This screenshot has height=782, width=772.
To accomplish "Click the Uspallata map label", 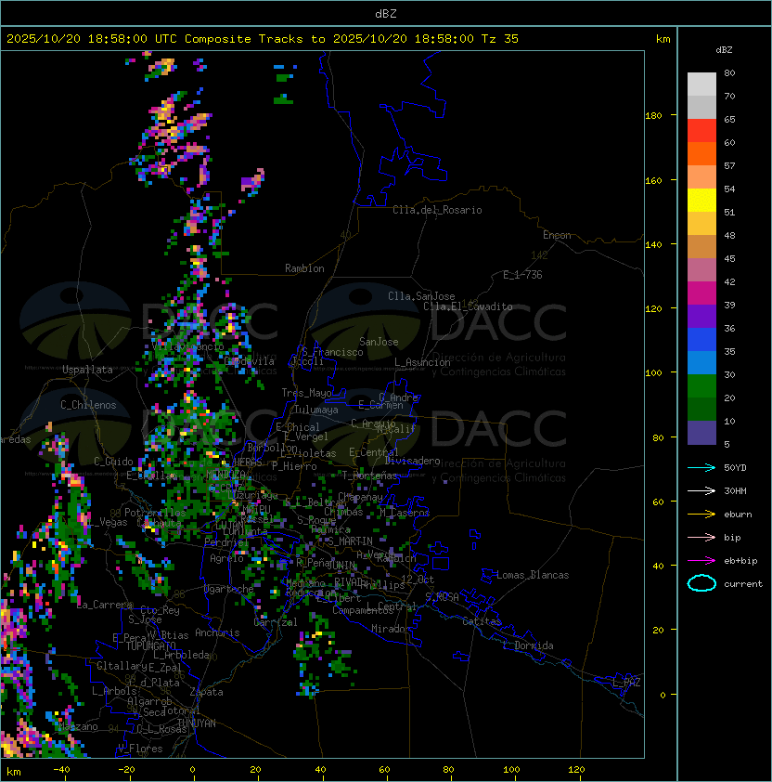I will (x=87, y=370).
